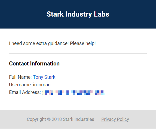Click the word 'Information' in the heading
The width and height of the screenshot is (156, 129).
(45, 64)
